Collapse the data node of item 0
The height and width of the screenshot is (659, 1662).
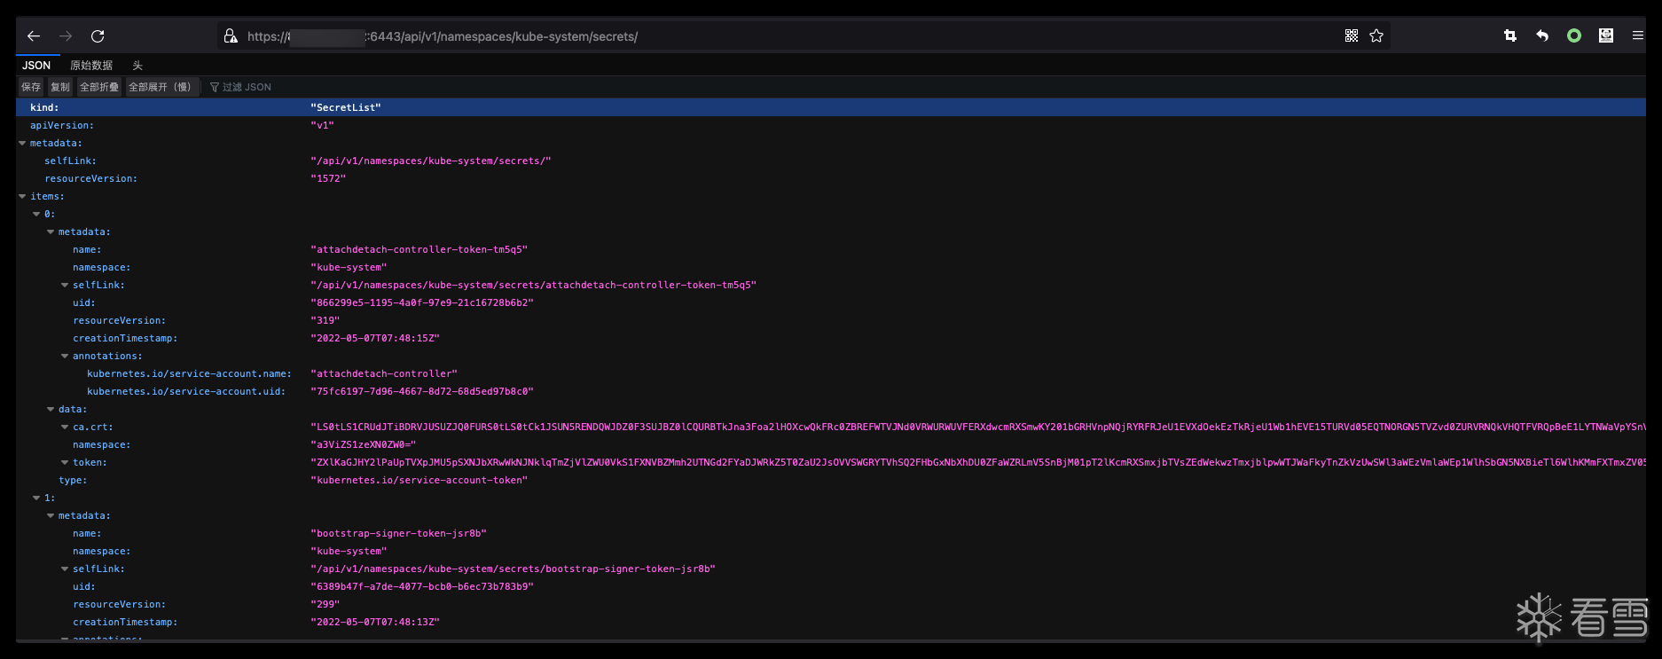pyautogui.click(x=51, y=410)
